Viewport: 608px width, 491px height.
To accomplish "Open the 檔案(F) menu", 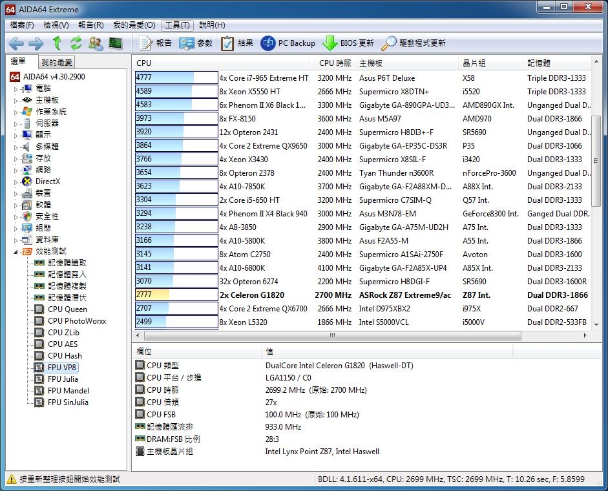I will coord(22,25).
